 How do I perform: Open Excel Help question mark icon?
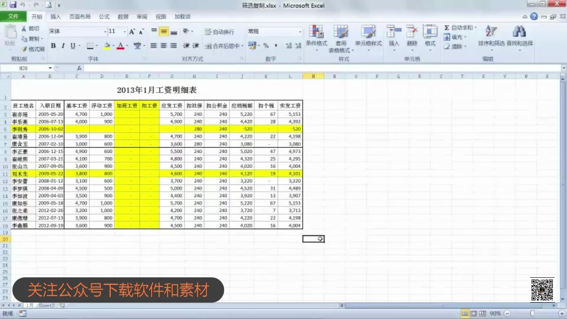pyautogui.click(x=534, y=16)
